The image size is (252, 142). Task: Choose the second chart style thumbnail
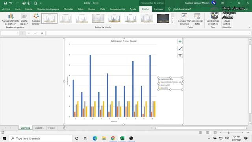pyautogui.click(x=66, y=19)
